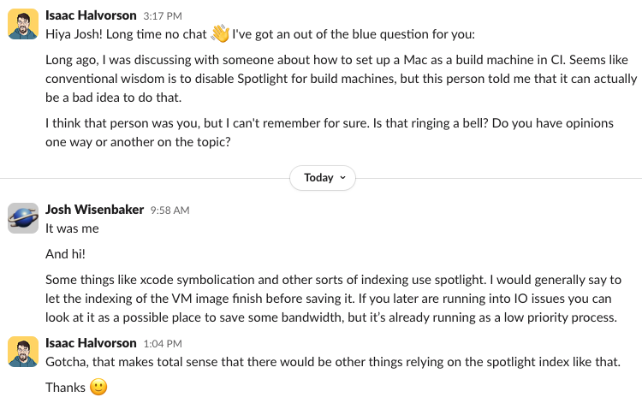Click the Isaac Halvorson name at 1:04 PM
This screenshot has width=642, height=403.
(91, 343)
